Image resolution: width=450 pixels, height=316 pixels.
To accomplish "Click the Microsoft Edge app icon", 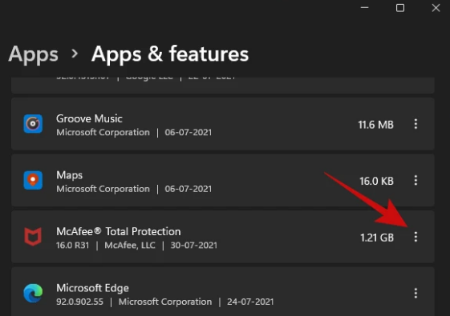I will pos(33,294).
